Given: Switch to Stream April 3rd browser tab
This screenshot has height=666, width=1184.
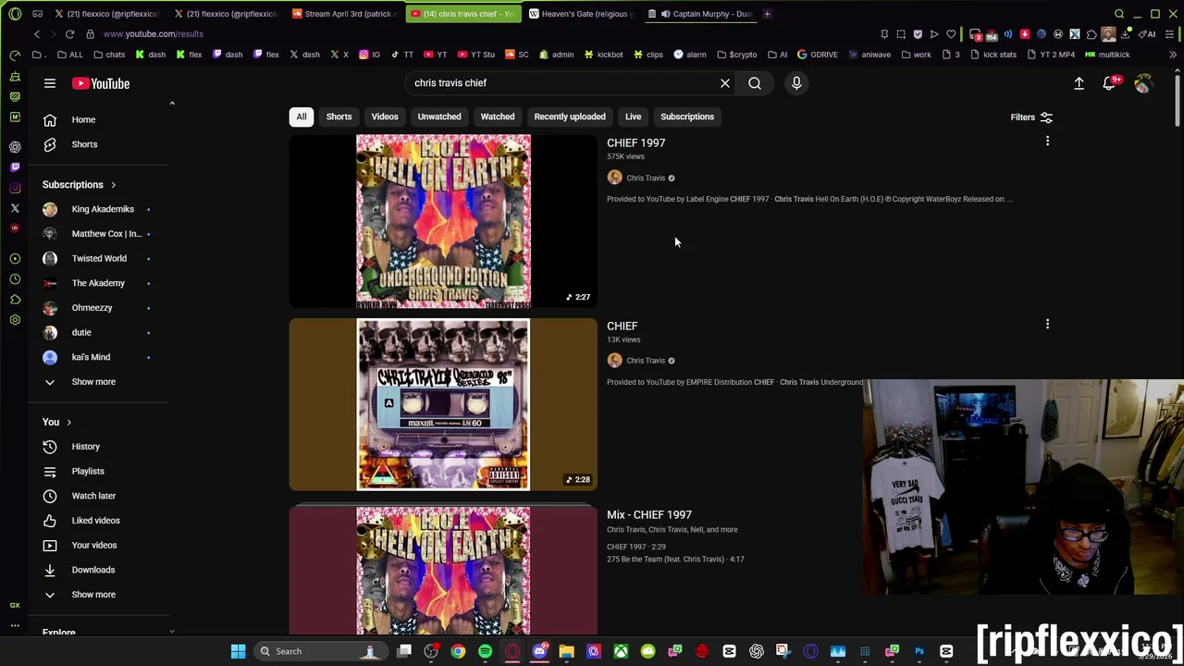Looking at the screenshot, I should 346,14.
